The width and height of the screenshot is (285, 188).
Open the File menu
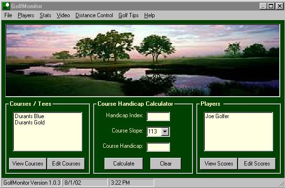point(8,15)
